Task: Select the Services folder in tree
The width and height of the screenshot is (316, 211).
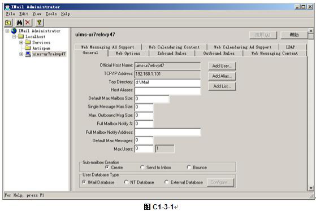Action: [41, 42]
